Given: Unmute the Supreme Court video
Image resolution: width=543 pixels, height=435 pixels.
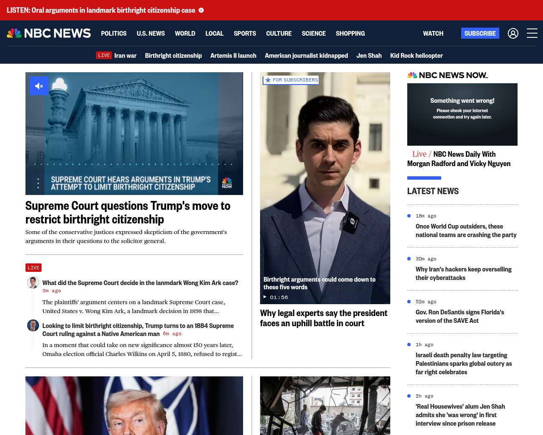Looking at the screenshot, I should pos(39,86).
